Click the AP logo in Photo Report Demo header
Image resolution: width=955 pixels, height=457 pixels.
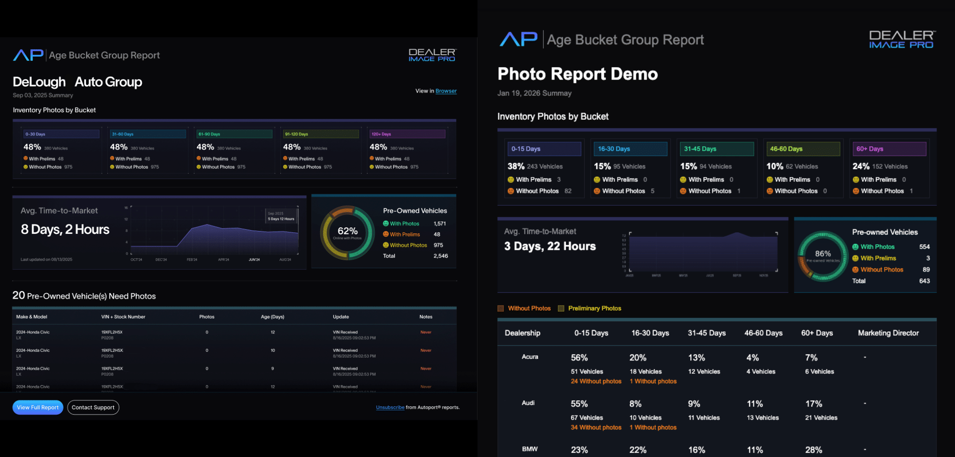518,40
